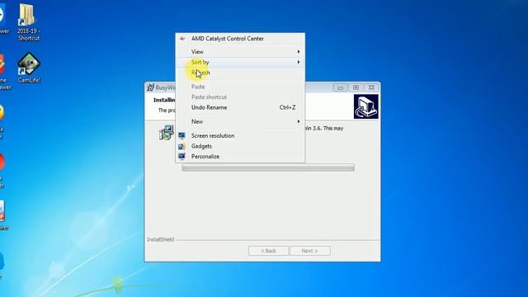Click the Personalize menu icon
This screenshot has width=528, height=297.
pyautogui.click(x=181, y=157)
